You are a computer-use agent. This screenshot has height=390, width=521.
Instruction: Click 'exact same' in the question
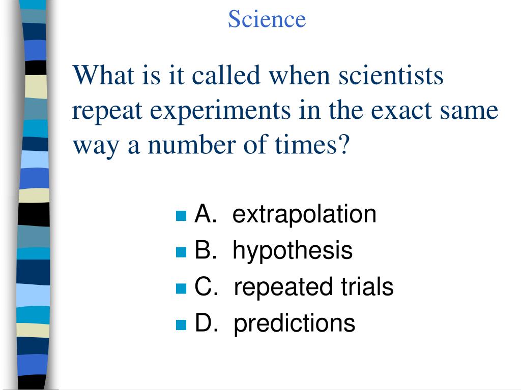click(x=435, y=110)
